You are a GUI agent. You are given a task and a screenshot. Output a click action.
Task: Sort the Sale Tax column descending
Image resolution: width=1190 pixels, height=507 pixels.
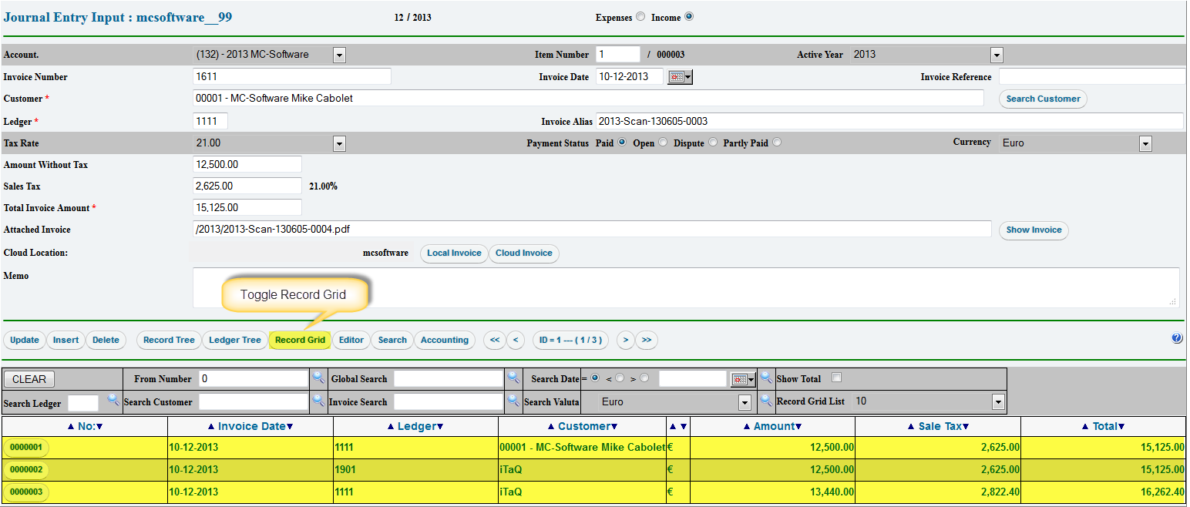point(966,427)
